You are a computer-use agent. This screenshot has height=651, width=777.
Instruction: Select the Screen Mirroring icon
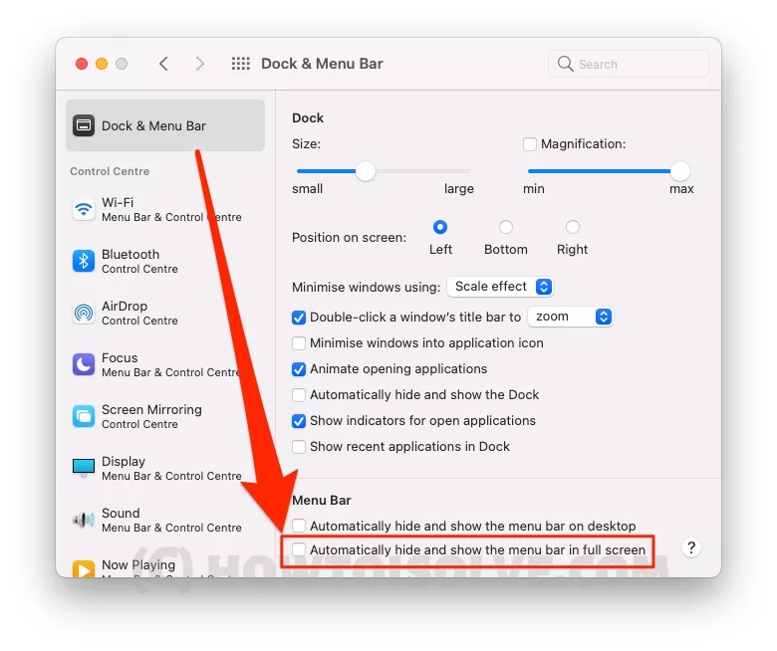pyautogui.click(x=84, y=416)
